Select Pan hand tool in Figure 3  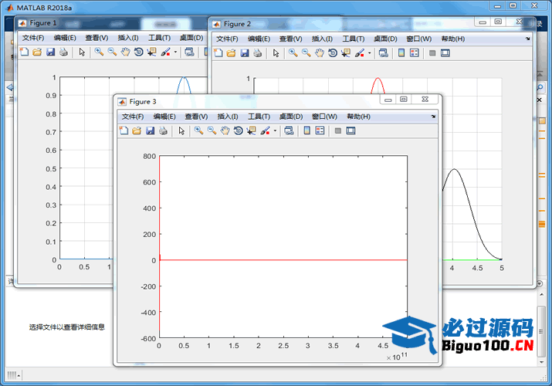[225, 131]
